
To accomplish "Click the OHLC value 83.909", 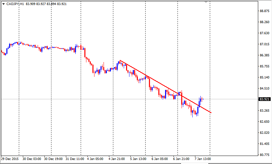I will coord(31,4).
